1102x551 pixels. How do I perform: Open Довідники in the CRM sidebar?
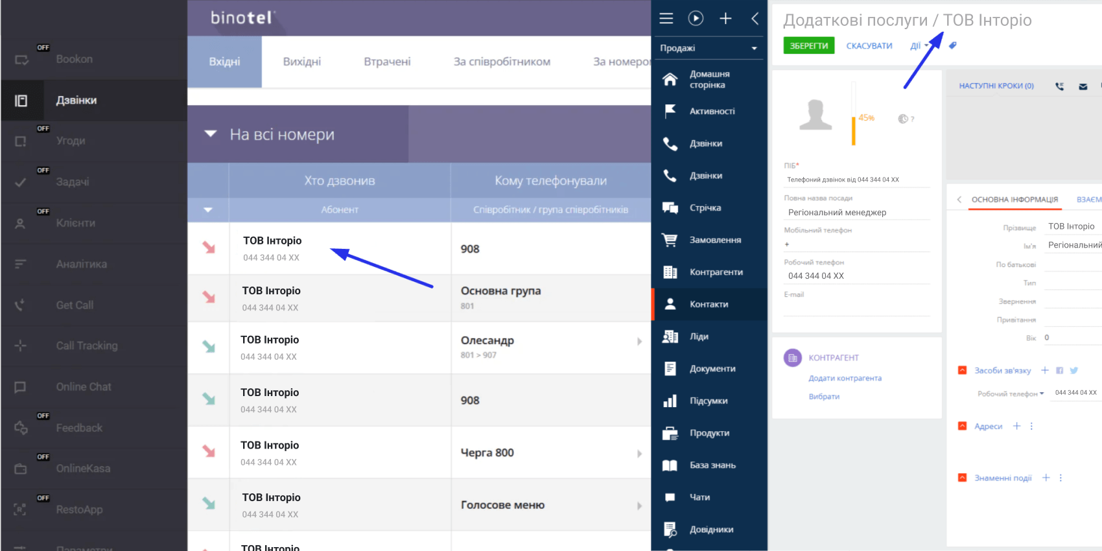(x=709, y=530)
